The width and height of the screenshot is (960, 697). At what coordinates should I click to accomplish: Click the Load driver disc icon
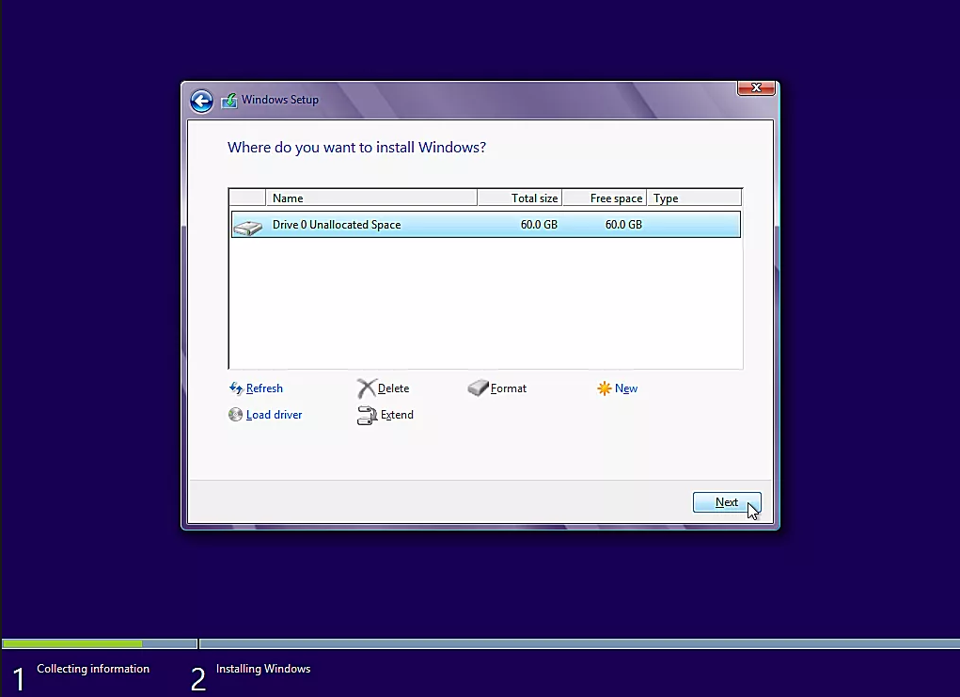click(236, 415)
